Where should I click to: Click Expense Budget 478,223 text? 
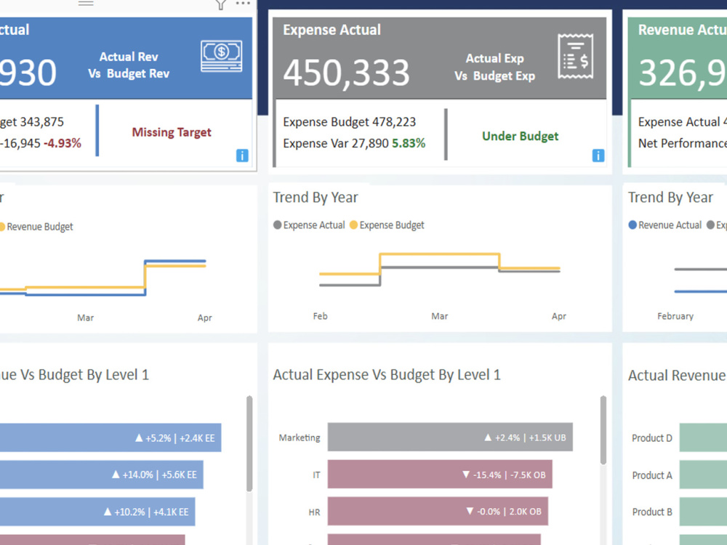(350, 121)
